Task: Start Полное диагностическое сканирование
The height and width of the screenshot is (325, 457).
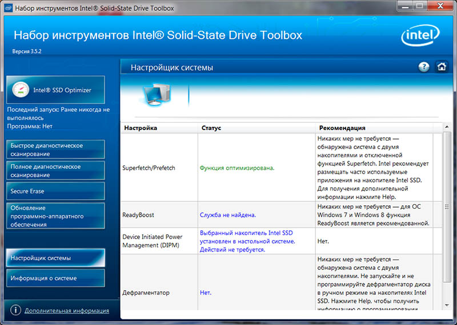Action: tap(55, 170)
